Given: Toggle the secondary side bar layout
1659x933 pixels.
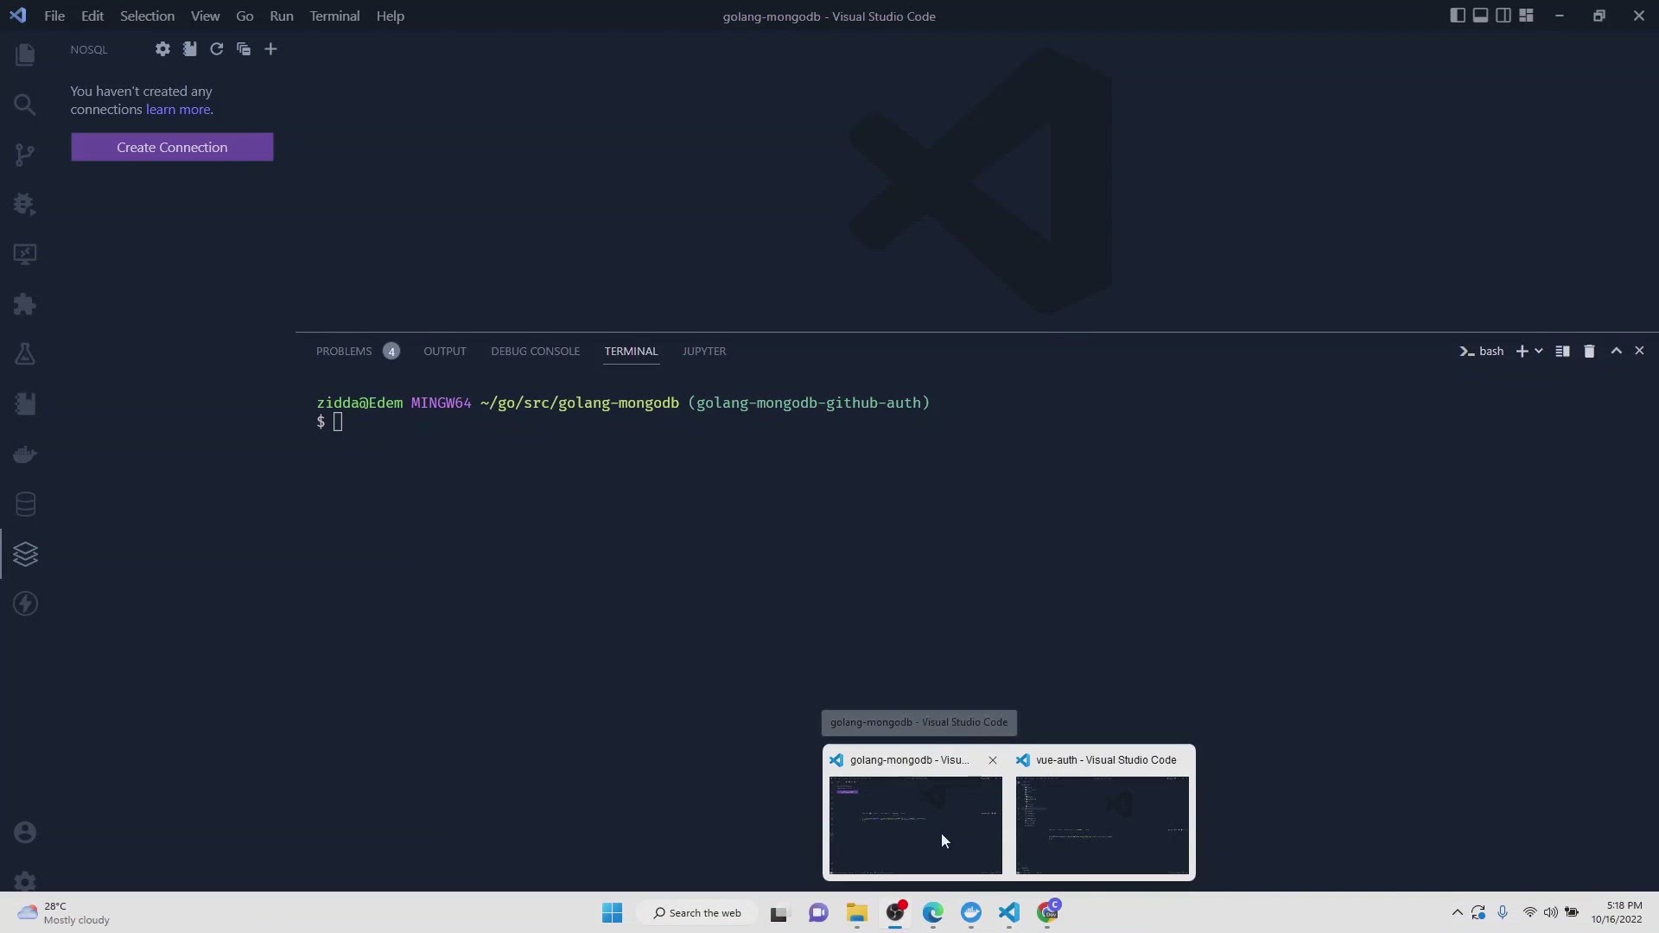Looking at the screenshot, I should click(1503, 16).
